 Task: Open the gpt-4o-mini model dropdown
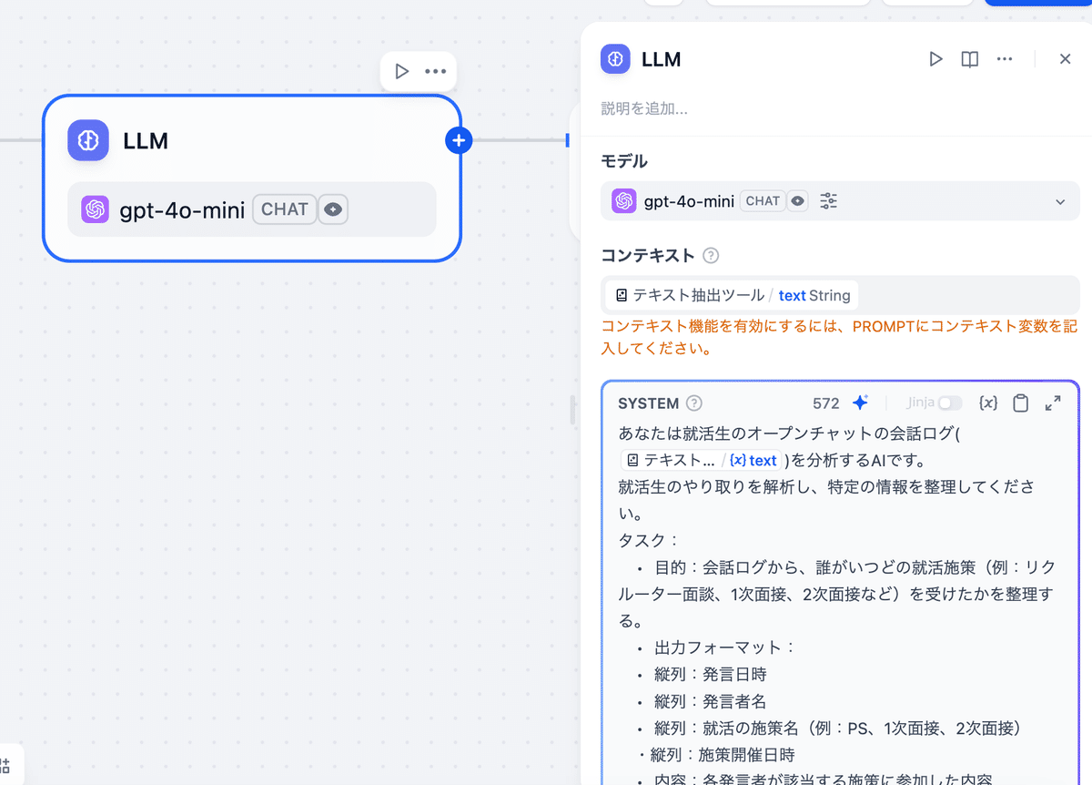tap(1058, 200)
